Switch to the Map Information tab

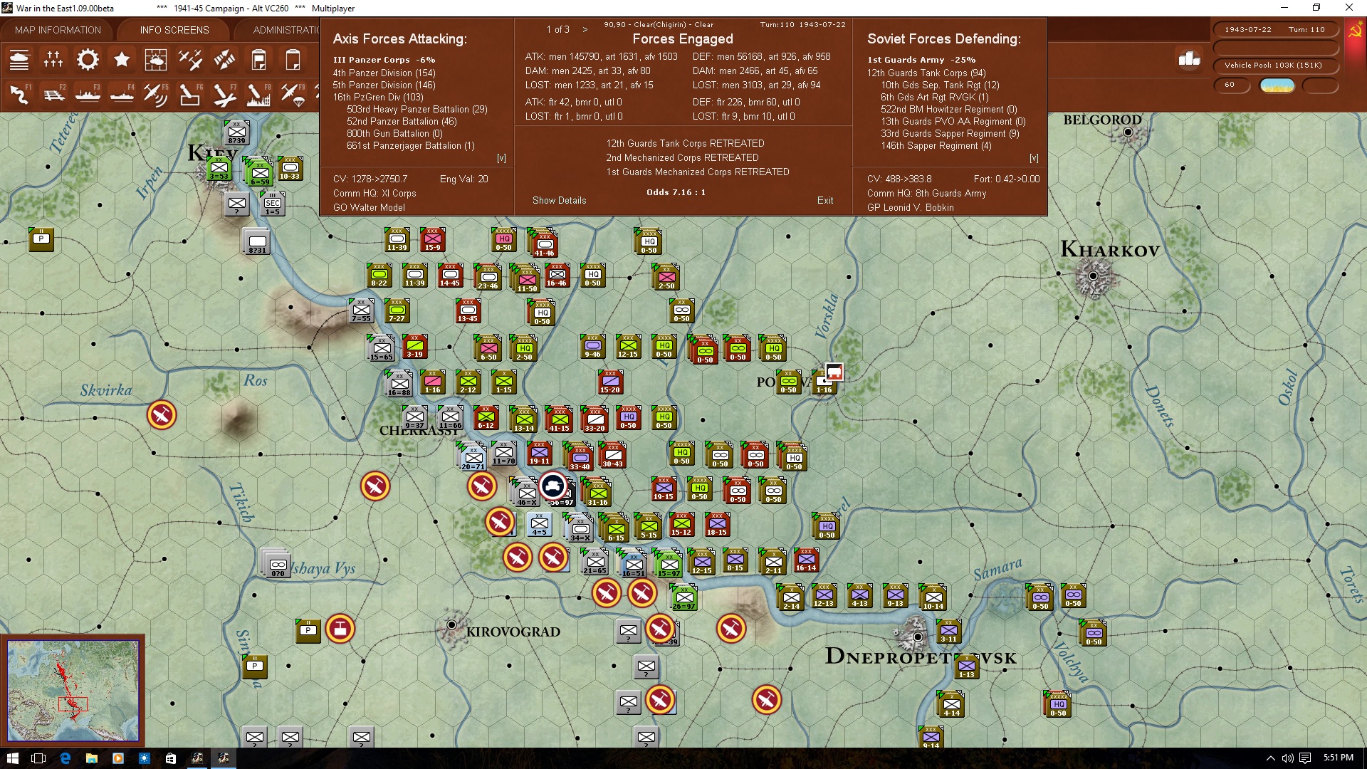tap(58, 30)
